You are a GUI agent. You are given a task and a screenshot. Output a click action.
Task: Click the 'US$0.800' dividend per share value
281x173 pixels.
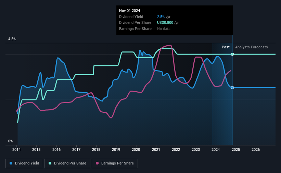(165, 23)
